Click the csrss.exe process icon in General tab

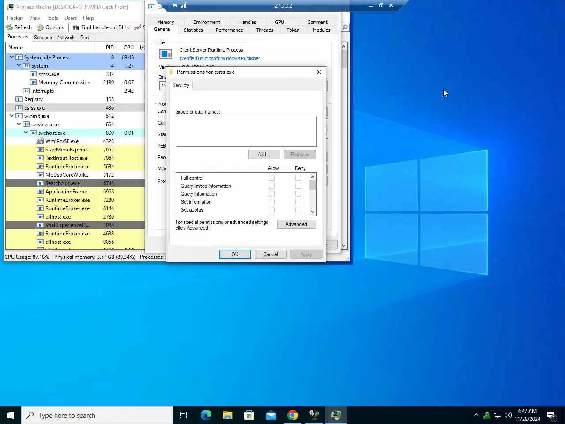click(x=165, y=54)
